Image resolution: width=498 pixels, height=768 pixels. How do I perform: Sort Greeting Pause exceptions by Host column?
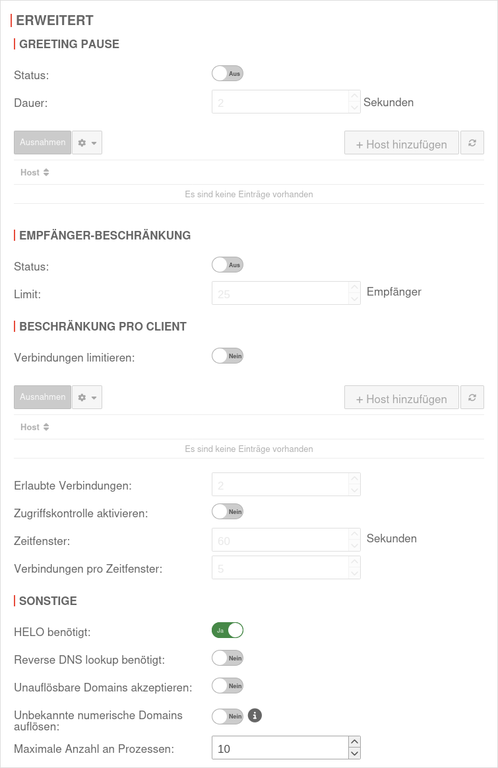point(35,173)
